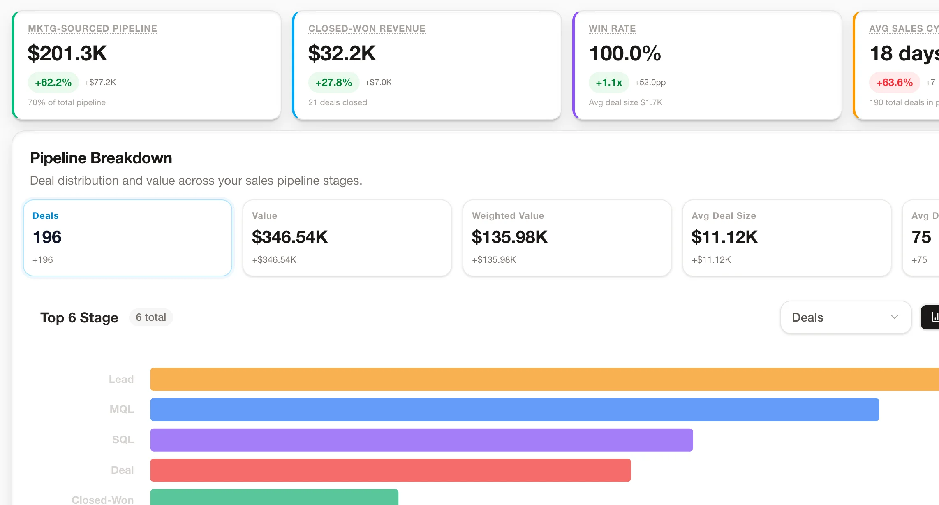Click the 'Deal' stage axis label
Viewport: 939px width, 505px height.
123,470
